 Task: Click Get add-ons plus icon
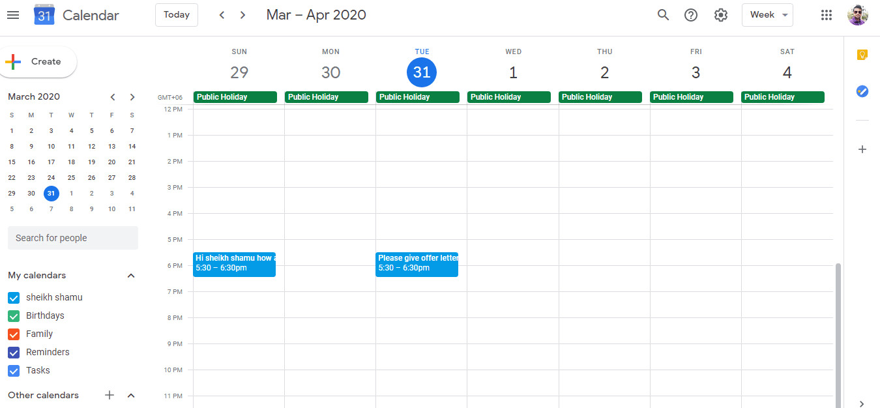pos(862,149)
